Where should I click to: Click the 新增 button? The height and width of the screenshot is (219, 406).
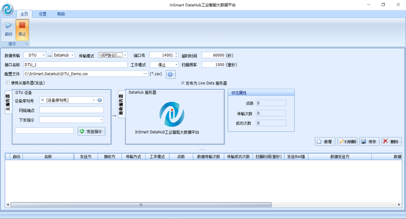325,142
